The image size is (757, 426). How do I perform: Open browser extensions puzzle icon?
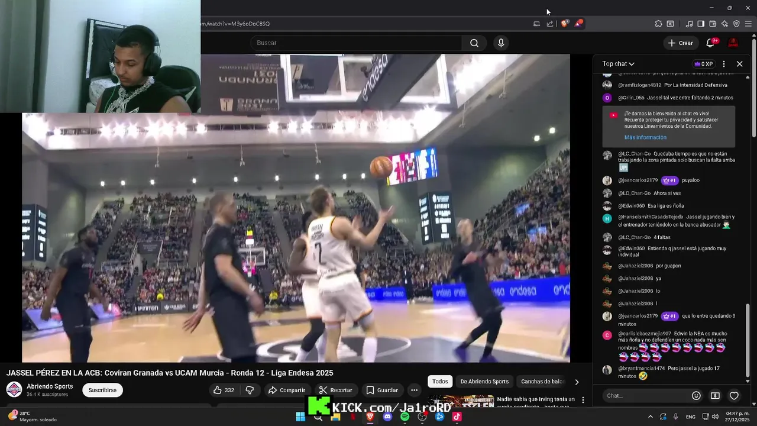click(x=658, y=24)
